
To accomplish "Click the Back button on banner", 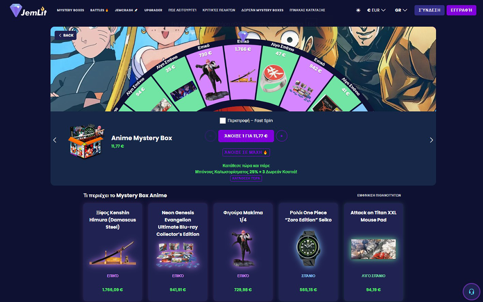I will point(66,35).
